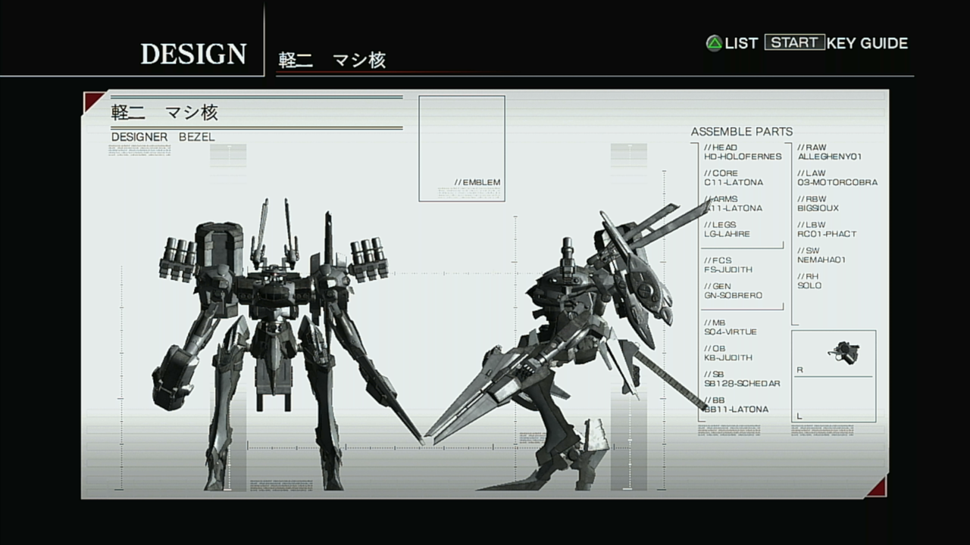The image size is (970, 545).
Task: Click the side view mech render
Action: [568, 344]
